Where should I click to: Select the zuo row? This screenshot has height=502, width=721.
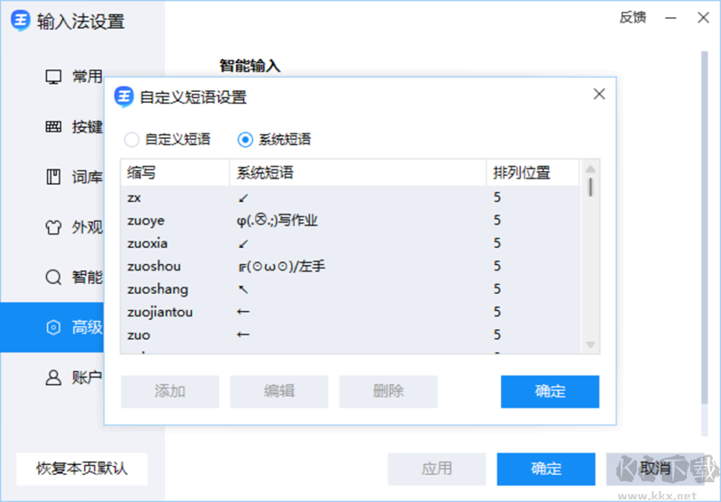(350, 335)
